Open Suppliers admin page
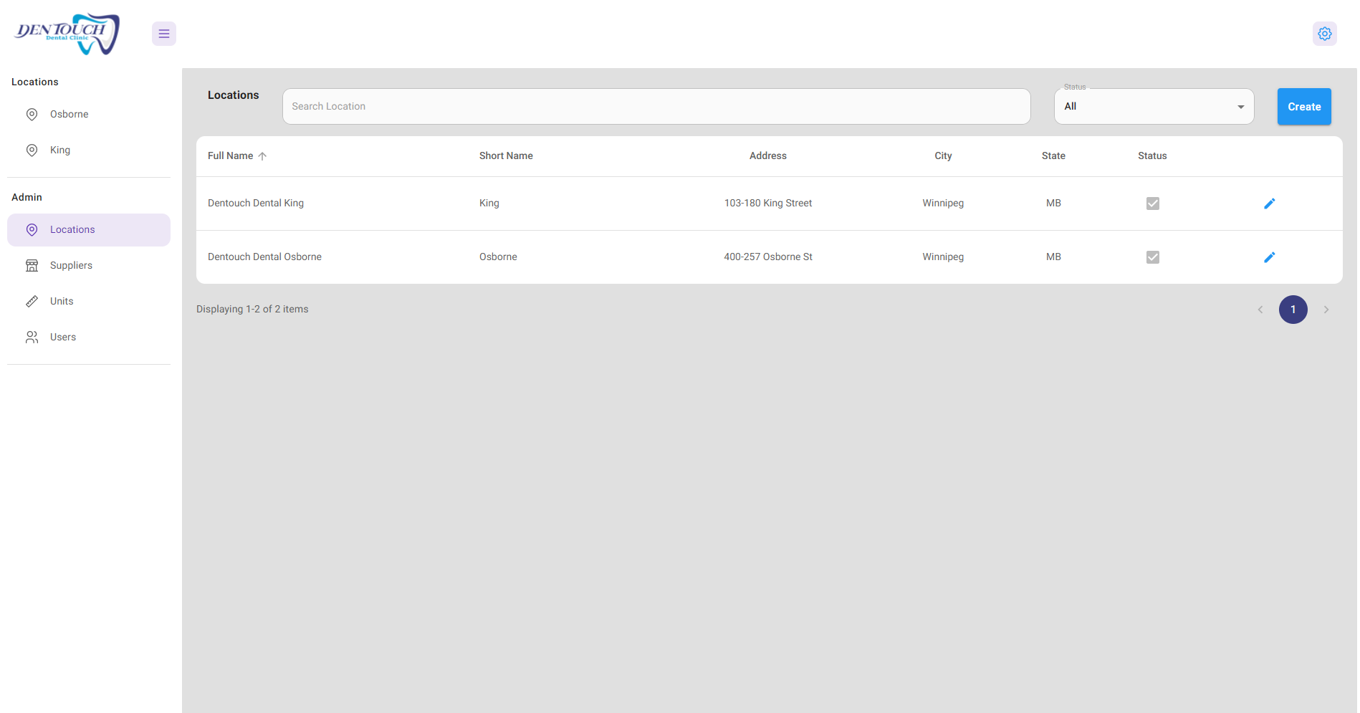Viewport: 1360px width, 713px height. pos(89,266)
